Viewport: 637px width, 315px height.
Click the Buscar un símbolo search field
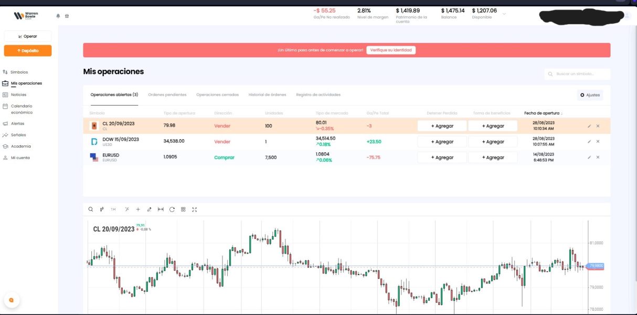(x=580, y=74)
